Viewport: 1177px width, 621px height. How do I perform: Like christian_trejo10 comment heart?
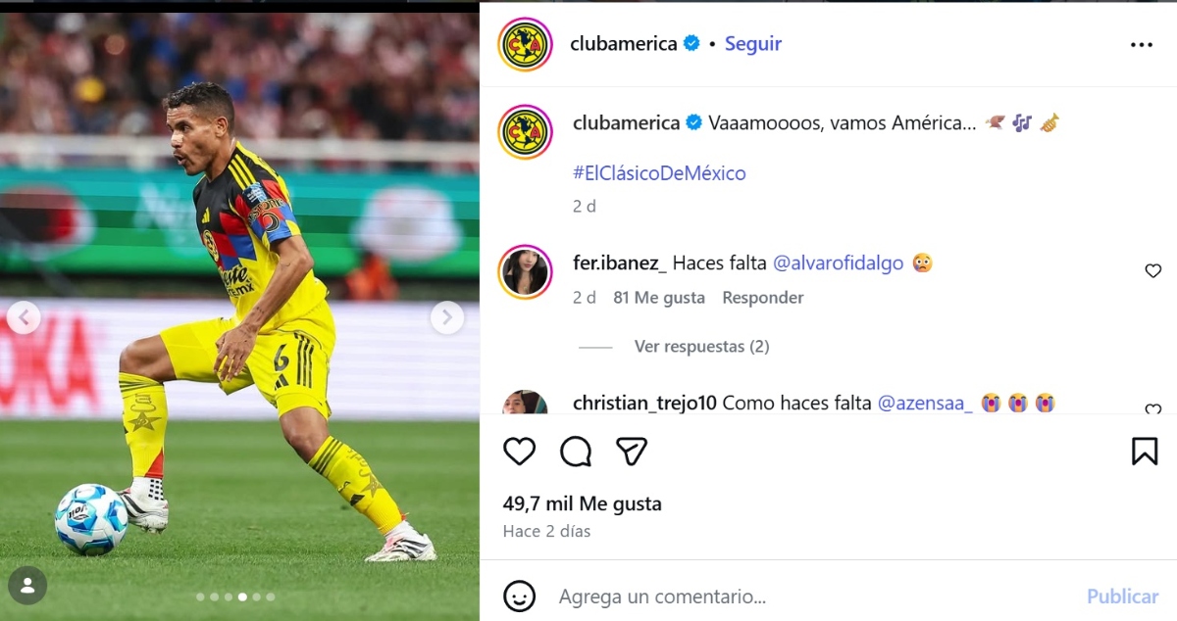pyautogui.click(x=1153, y=409)
